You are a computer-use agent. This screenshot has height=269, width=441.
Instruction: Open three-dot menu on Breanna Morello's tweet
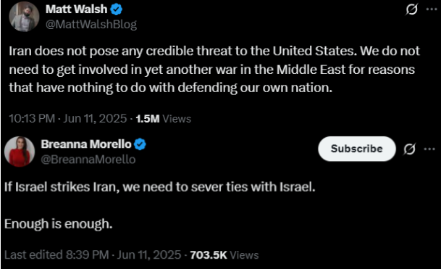coord(429,149)
